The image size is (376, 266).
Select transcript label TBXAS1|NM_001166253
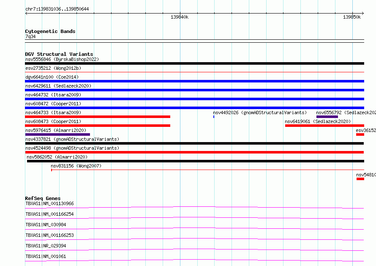49,235
